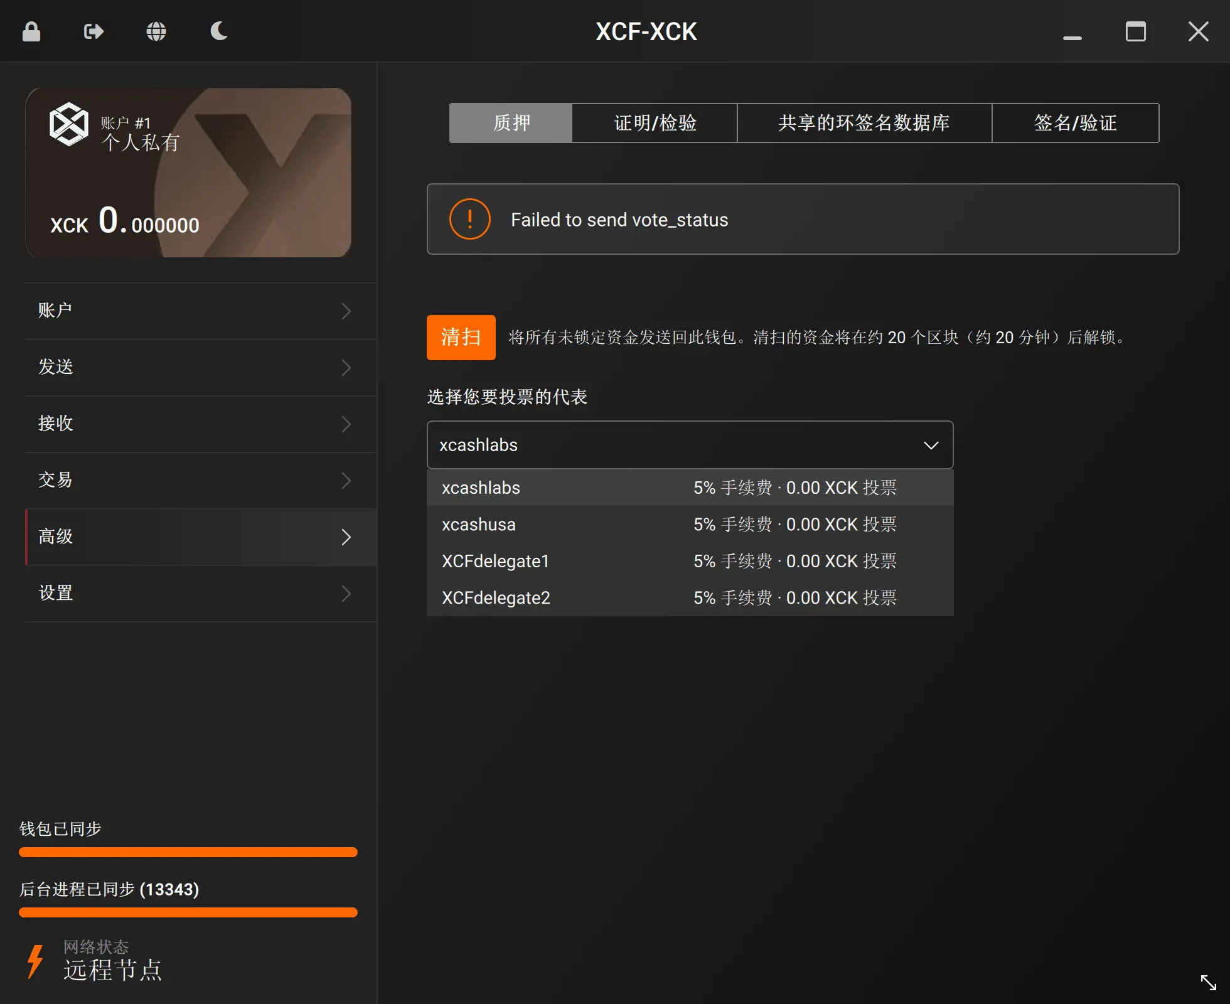Open the language globe icon
The image size is (1230, 1004).
pos(156,31)
